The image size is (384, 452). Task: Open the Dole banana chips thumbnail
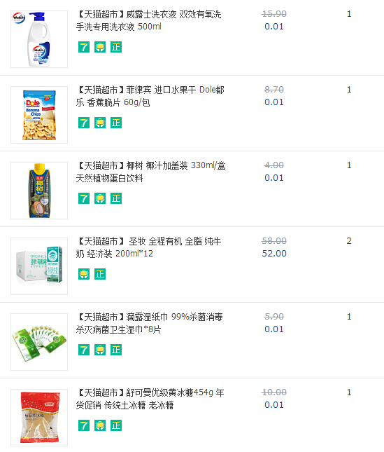point(39,115)
